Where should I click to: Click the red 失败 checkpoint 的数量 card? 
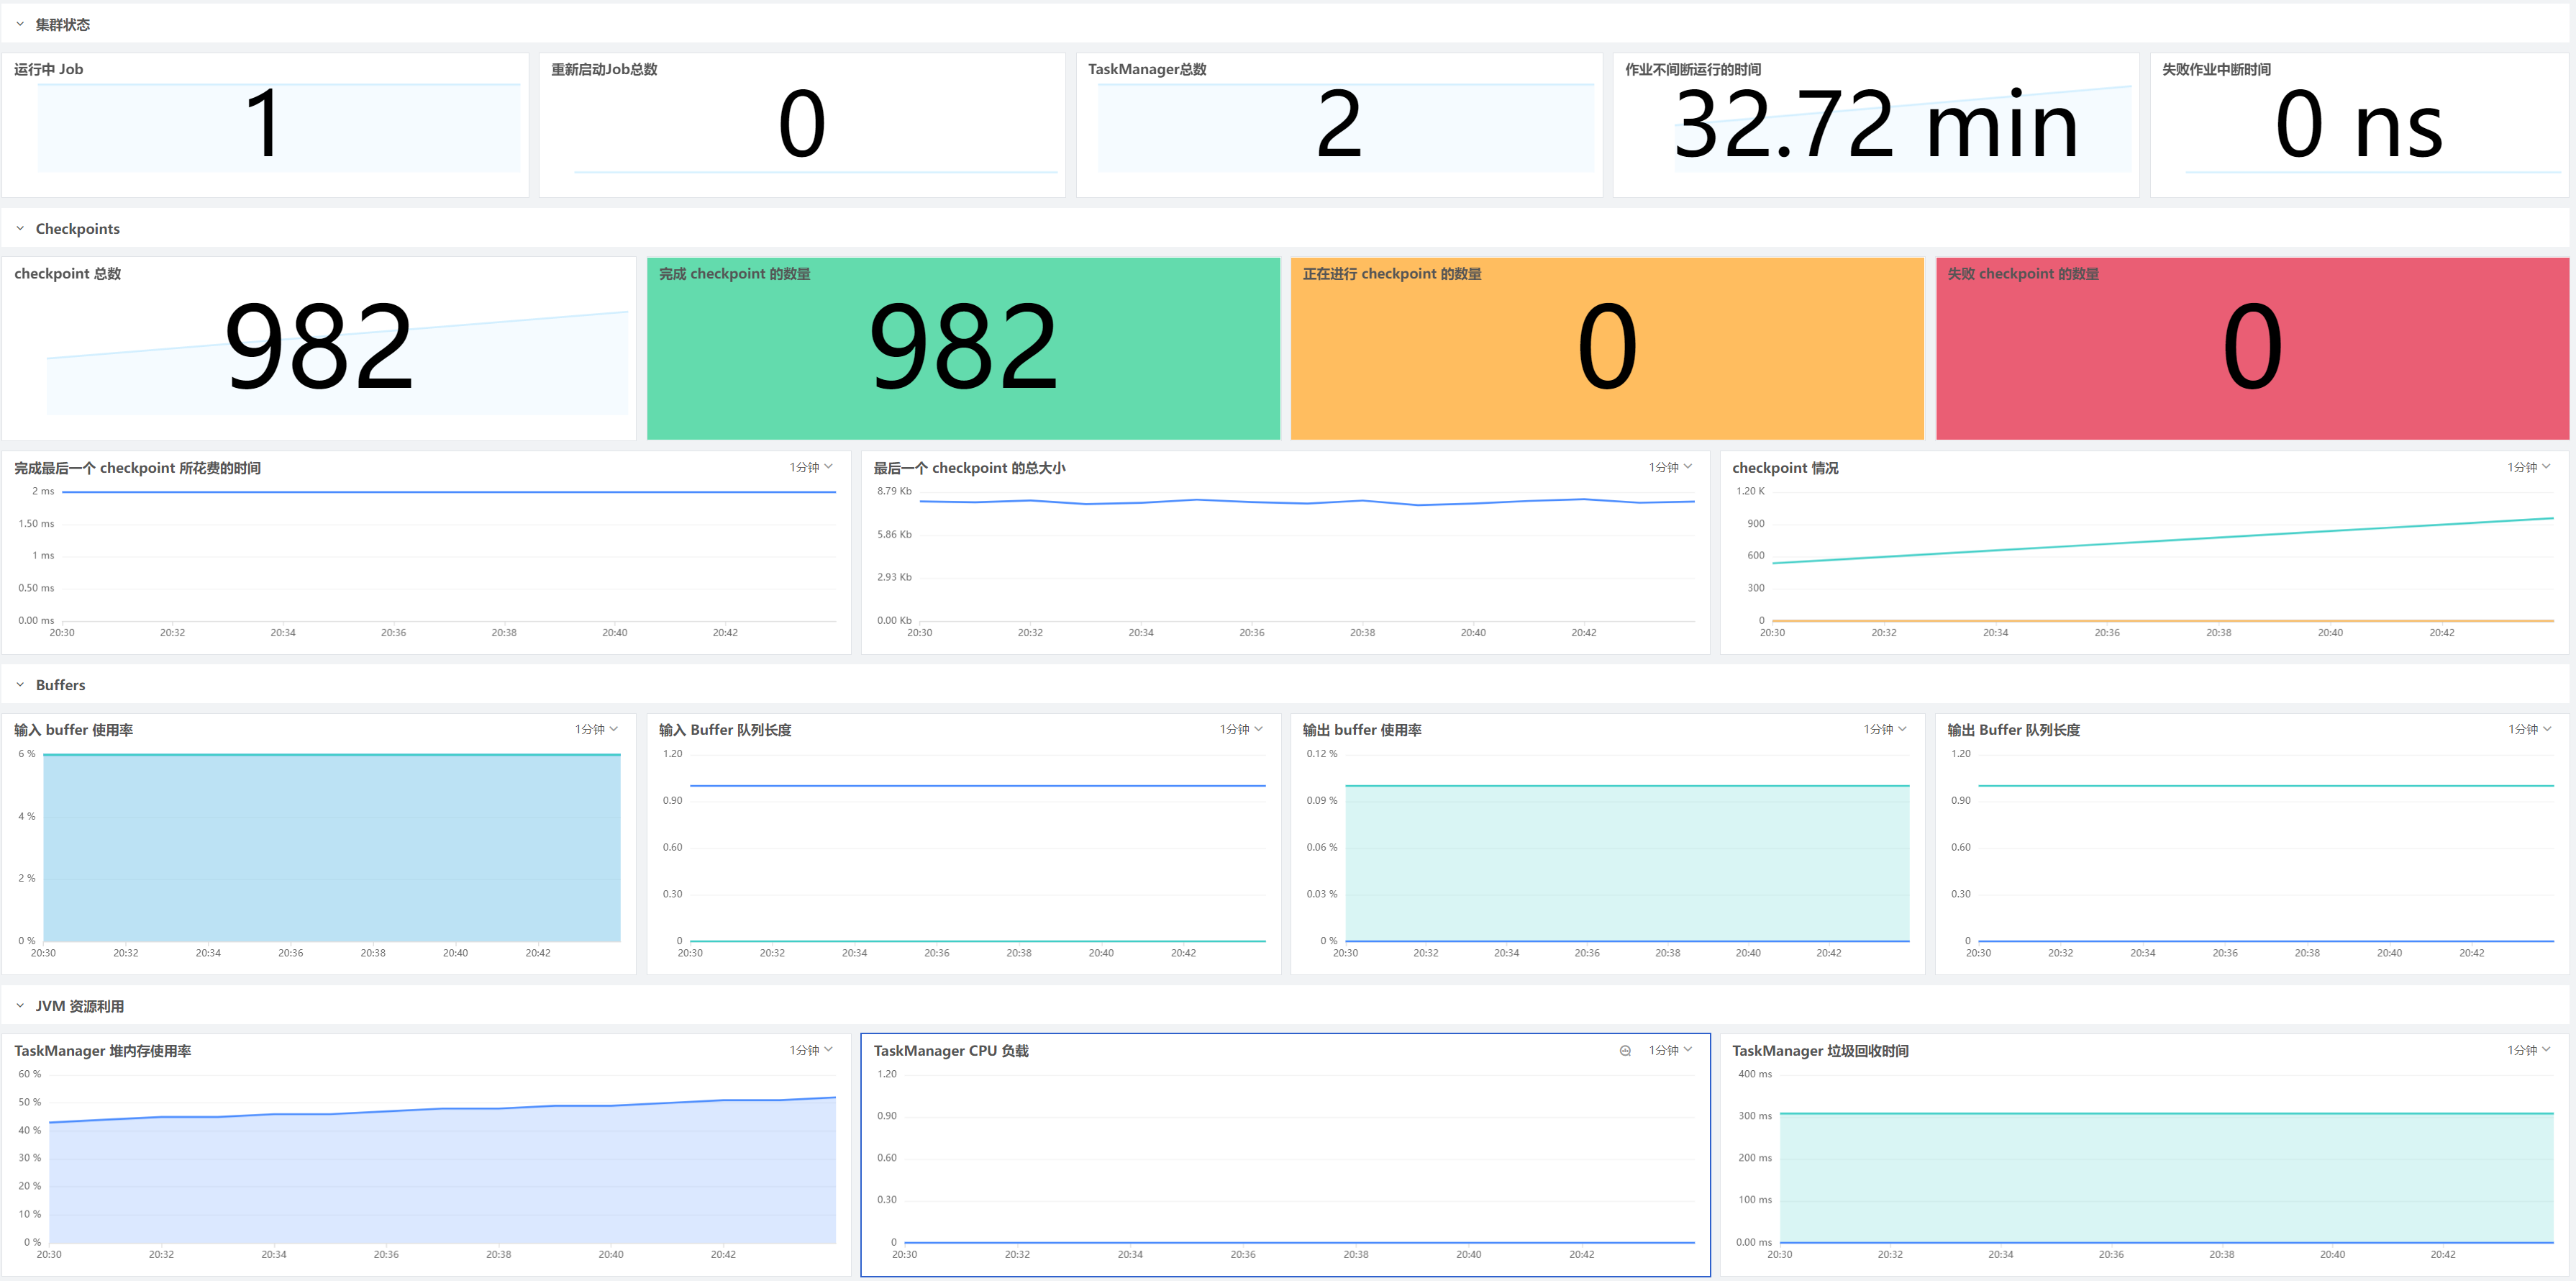(2252, 348)
